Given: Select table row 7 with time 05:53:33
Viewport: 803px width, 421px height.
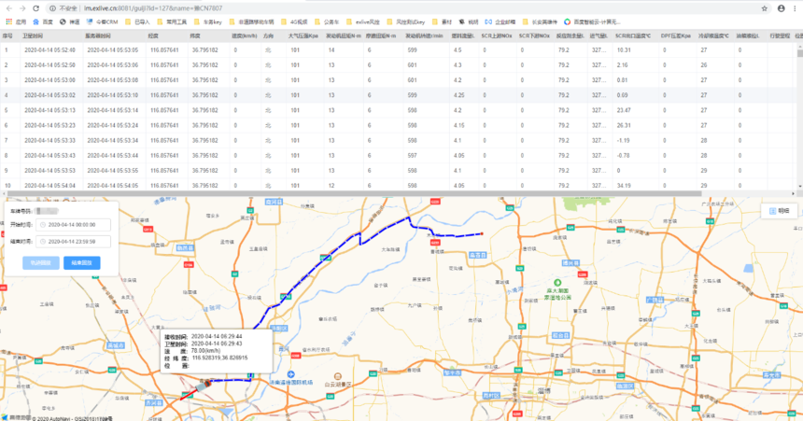Looking at the screenshot, I should pos(399,140).
